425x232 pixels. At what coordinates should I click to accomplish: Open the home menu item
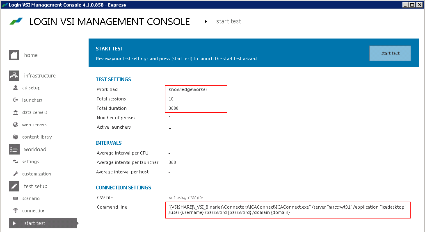click(x=31, y=55)
